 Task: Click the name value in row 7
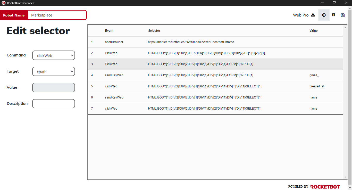(x=313, y=109)
